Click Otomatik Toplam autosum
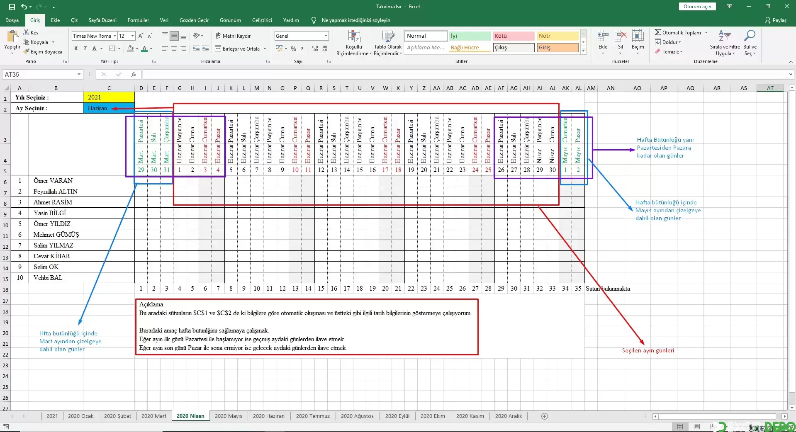796x432 pixels. 678,32
